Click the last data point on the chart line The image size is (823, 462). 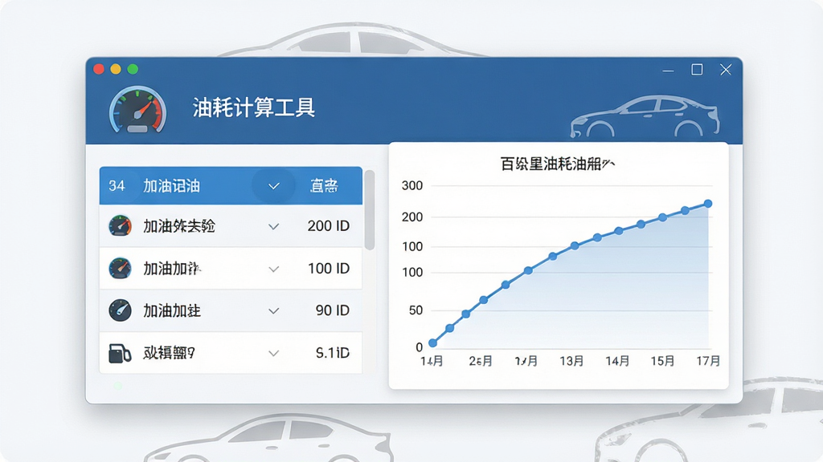pyautogui.click(x=707, y=204)
